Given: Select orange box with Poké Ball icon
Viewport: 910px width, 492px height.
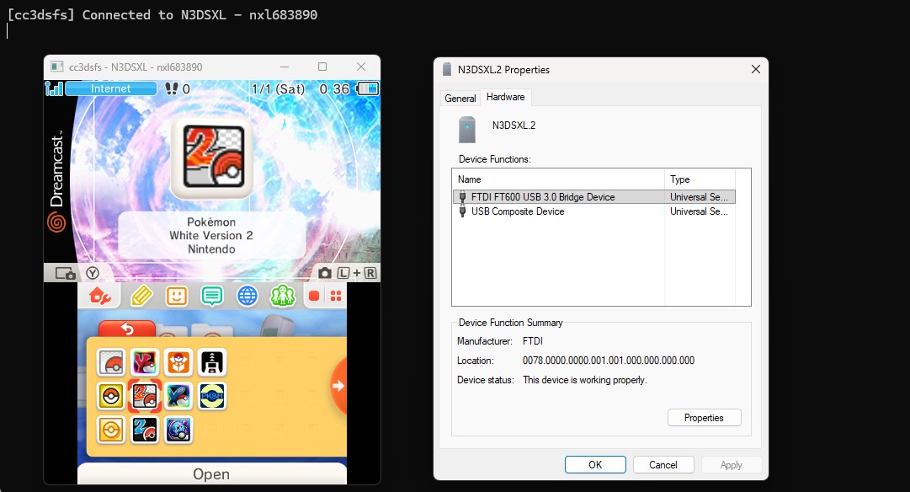Looking at the screenshot, I should point(178,362).
